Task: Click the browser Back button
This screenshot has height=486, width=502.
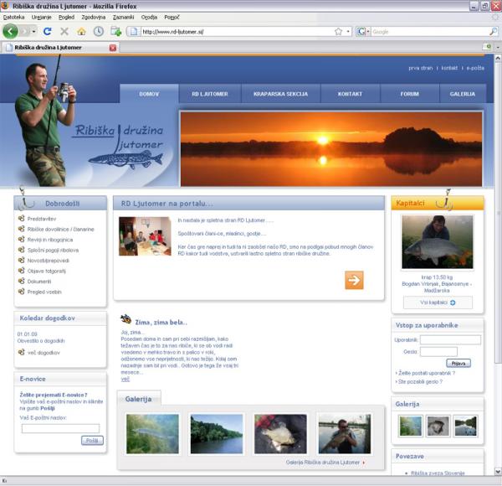Action: click(11, 32)
